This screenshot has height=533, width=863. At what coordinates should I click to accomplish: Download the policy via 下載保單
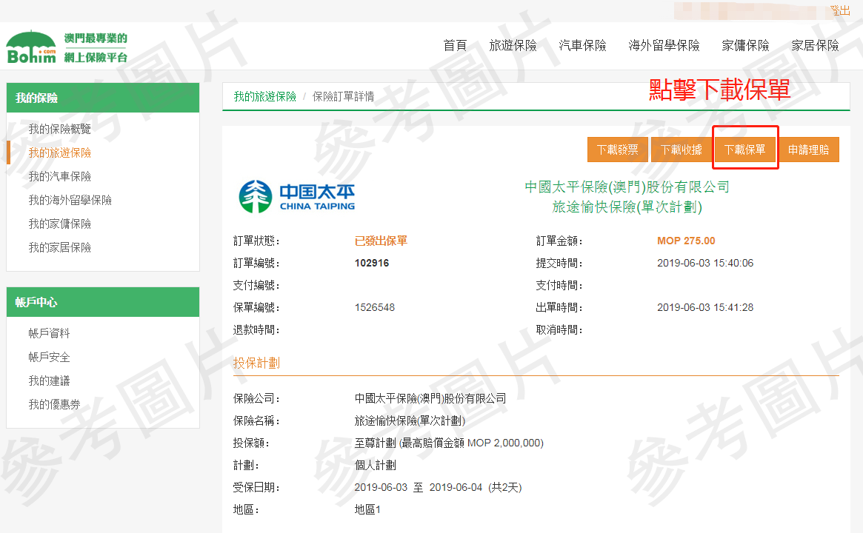pyautogui.click(x=744, y=150)
